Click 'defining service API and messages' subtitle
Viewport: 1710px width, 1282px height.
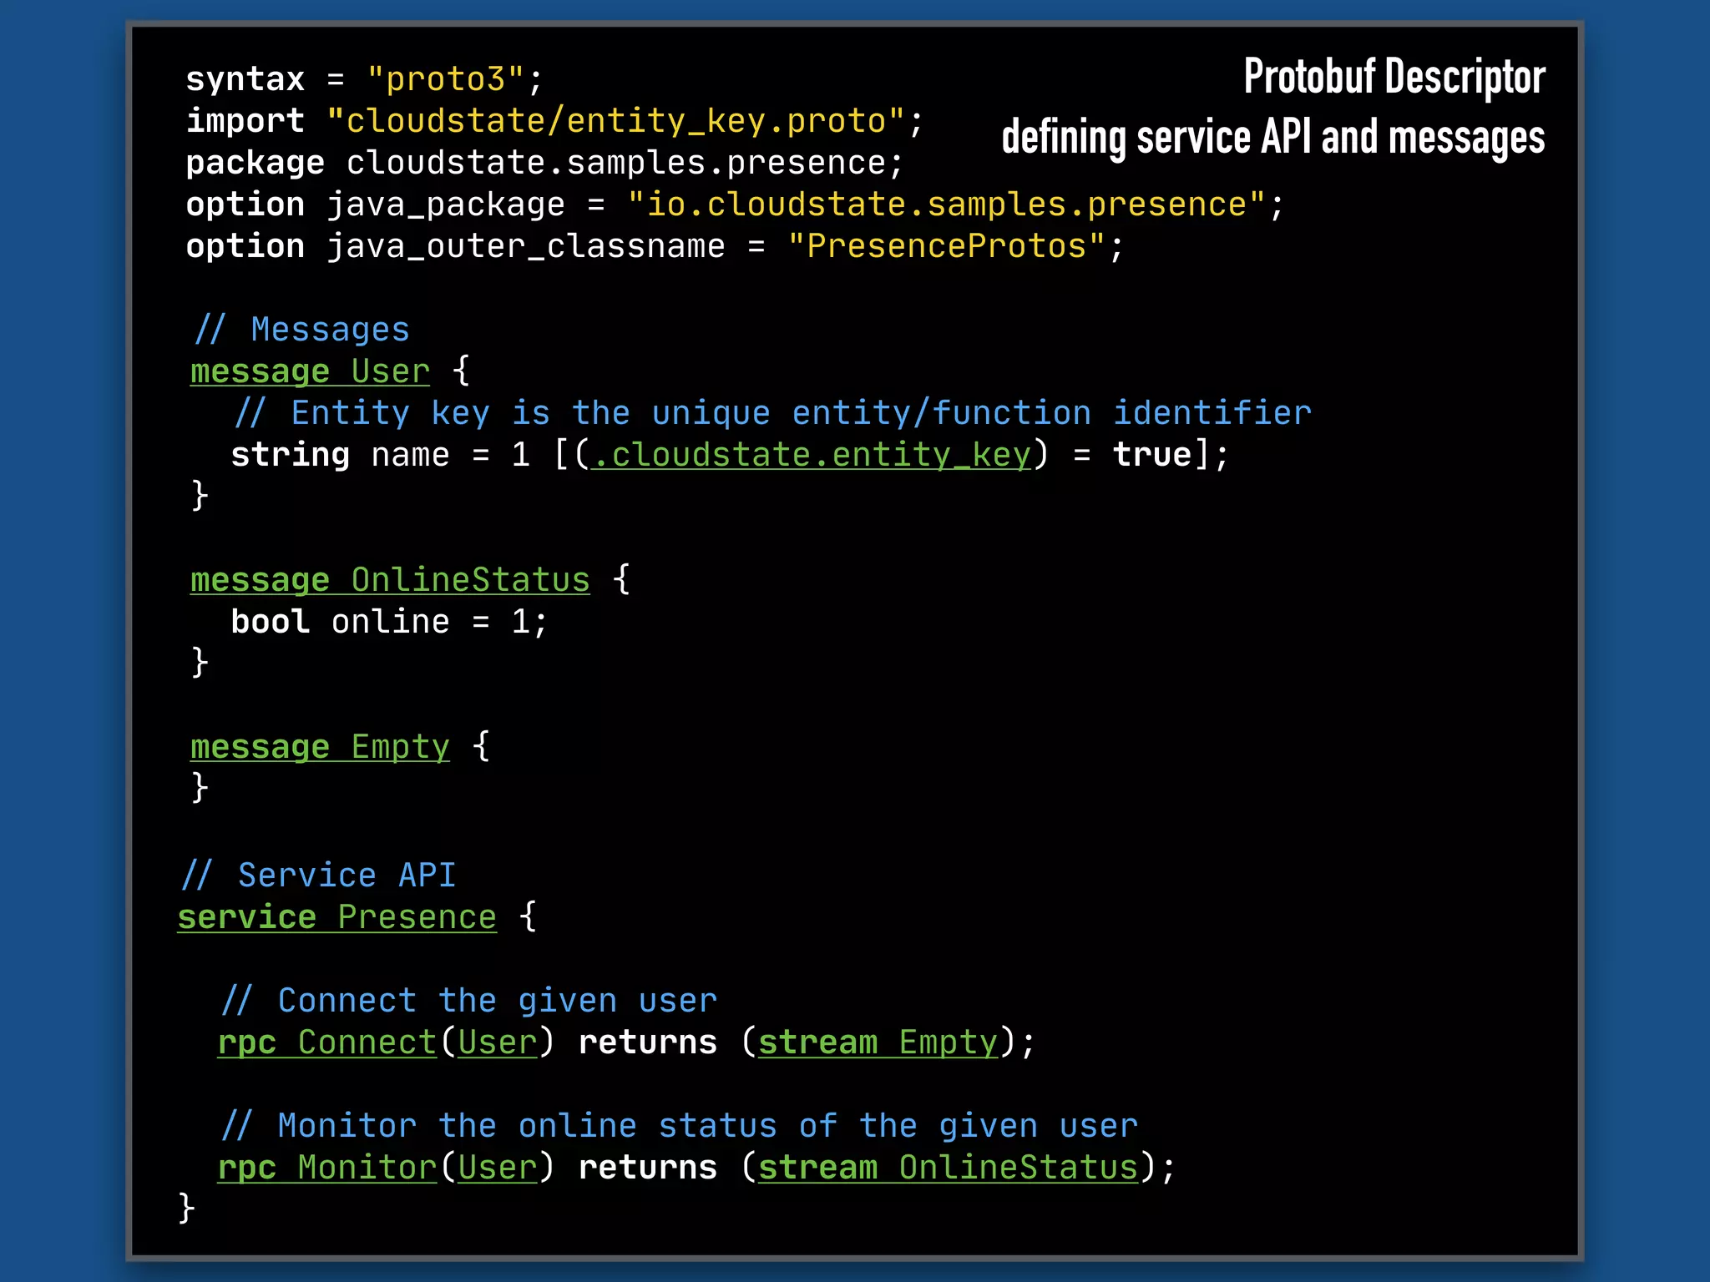1273,137
